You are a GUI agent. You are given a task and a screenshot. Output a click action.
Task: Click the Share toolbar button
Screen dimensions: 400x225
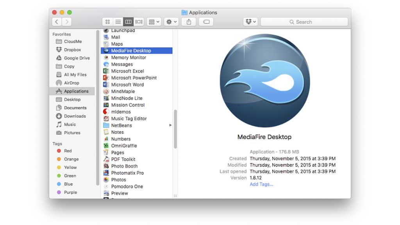tap(189, 22)
